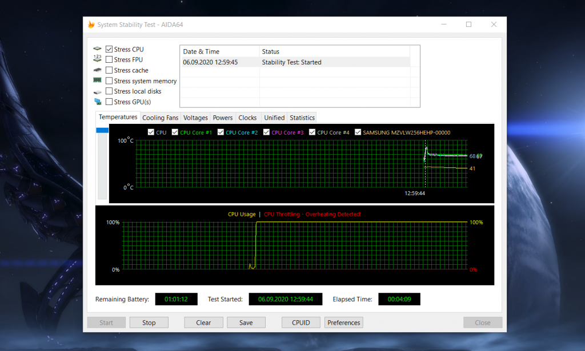Click the CPU Throttling overheating warning text

pyautogui.click(x=312, y=214)
